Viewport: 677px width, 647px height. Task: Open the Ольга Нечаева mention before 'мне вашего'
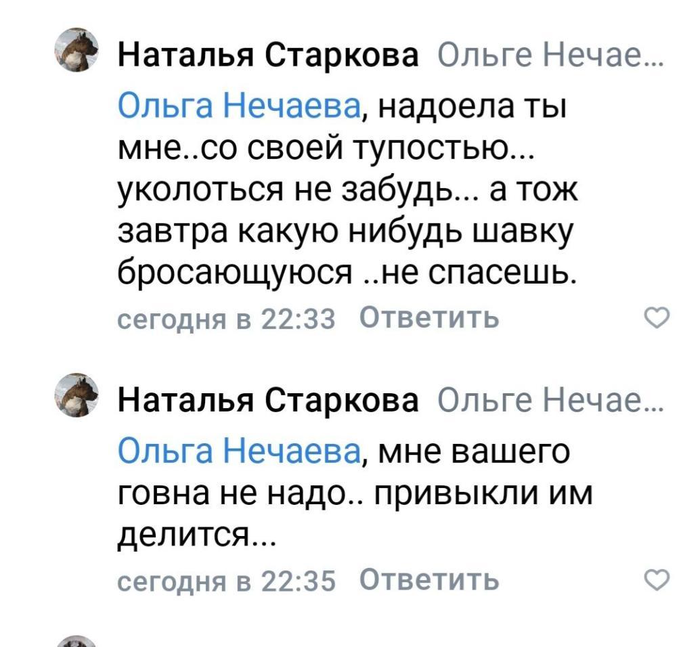239,451
